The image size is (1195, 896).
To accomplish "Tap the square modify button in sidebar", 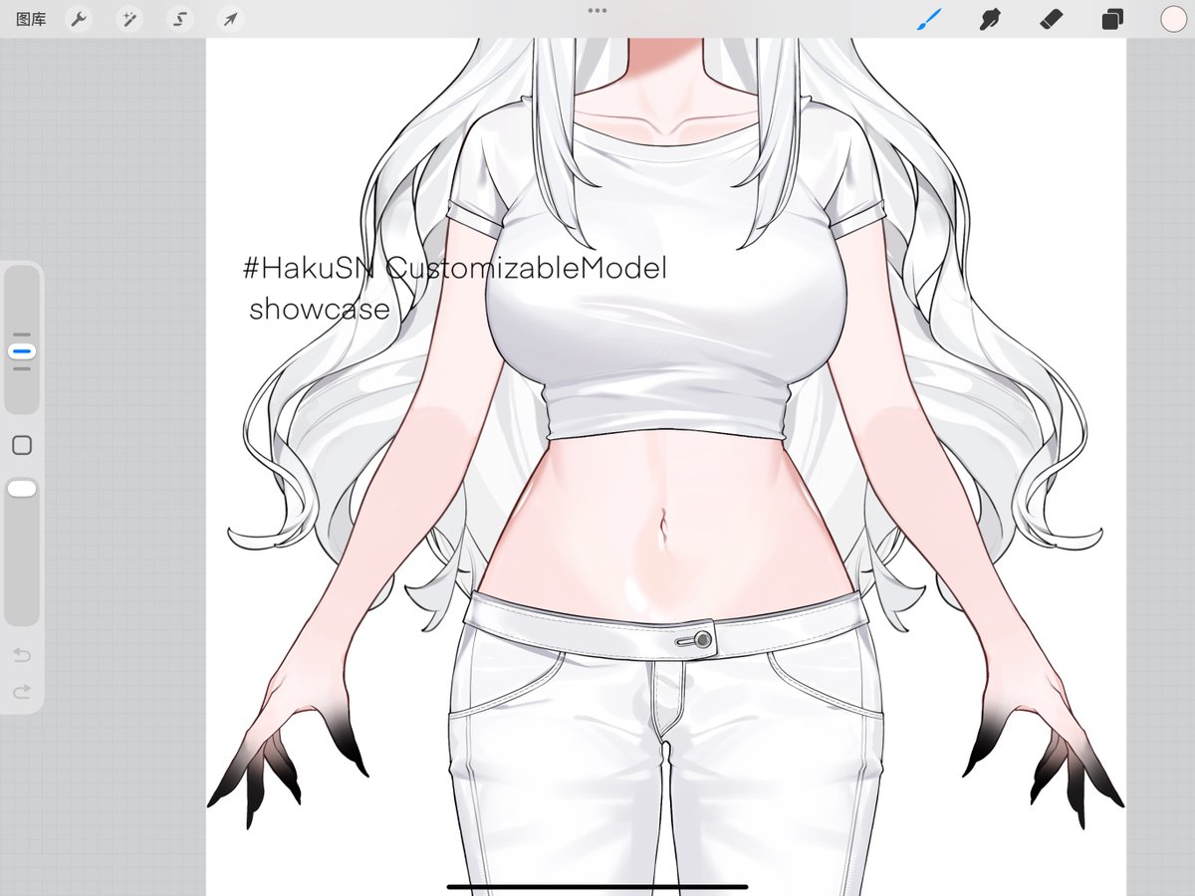I will (x=22, y=445).
